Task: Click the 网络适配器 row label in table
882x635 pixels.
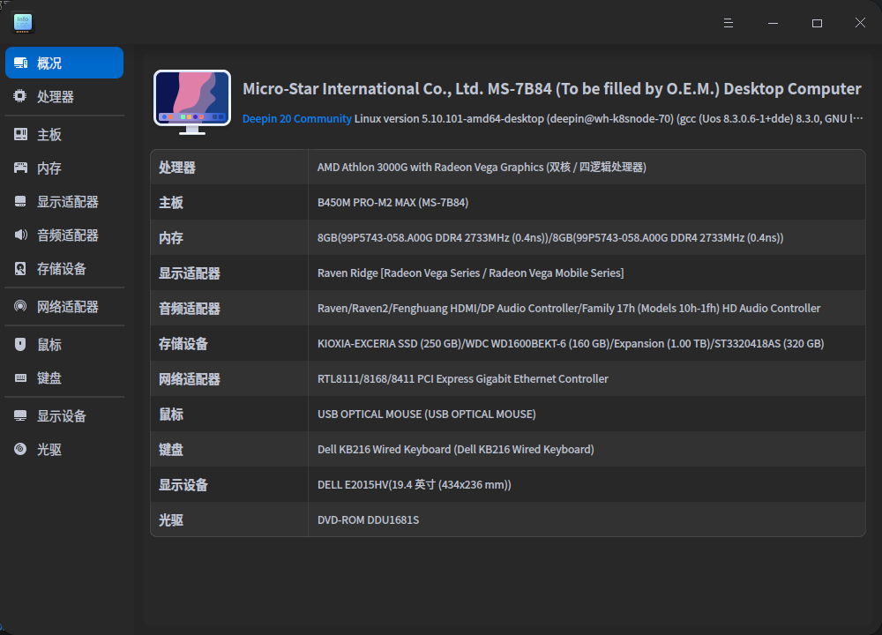Action: click(x=189, y=379)
